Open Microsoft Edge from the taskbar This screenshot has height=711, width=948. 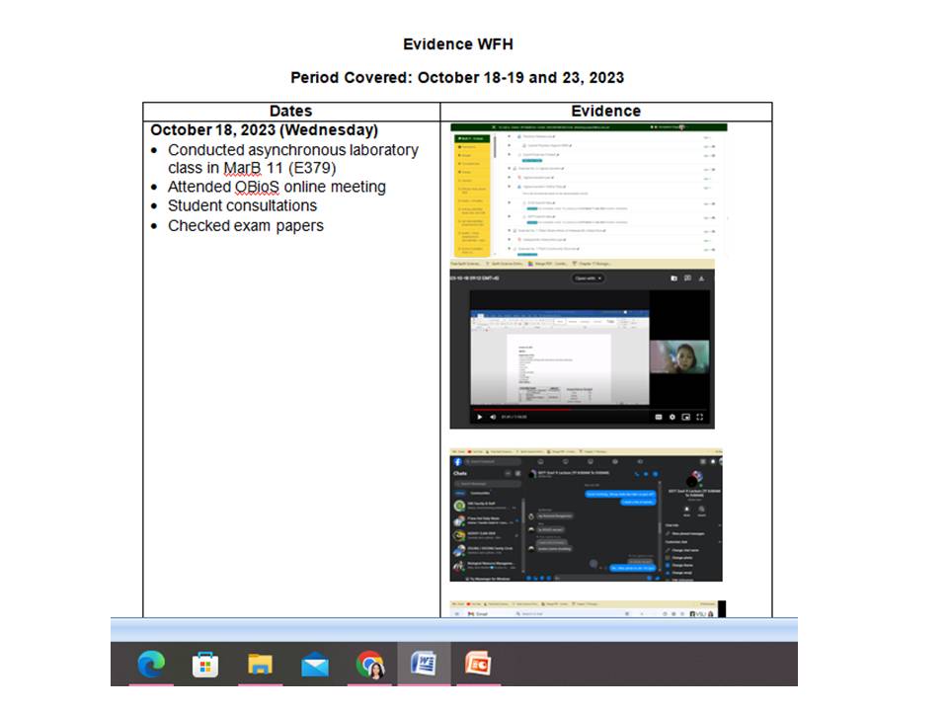(x=151, y=665)
